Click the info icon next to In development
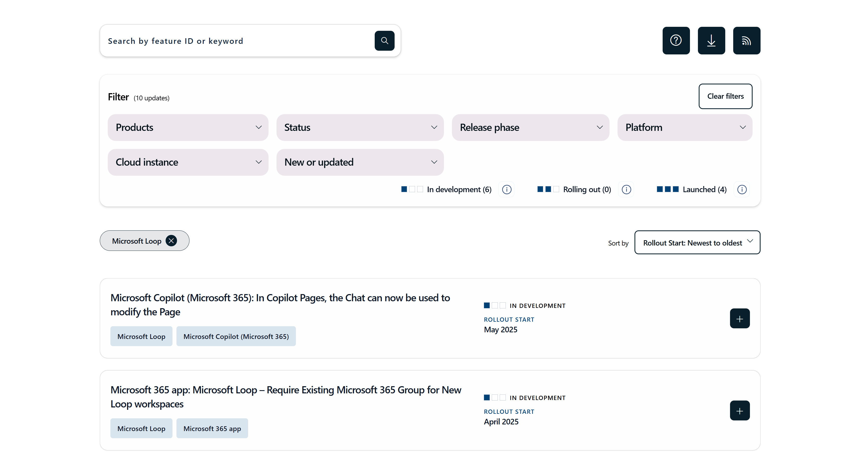 point(507,189)
